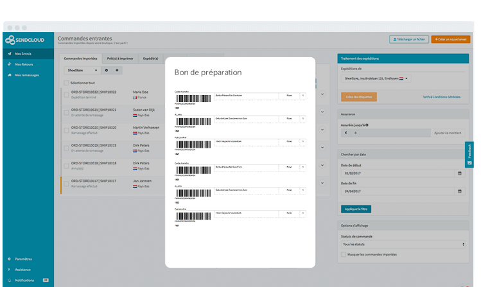Open Paramètres in sidebar

[23, 259]
